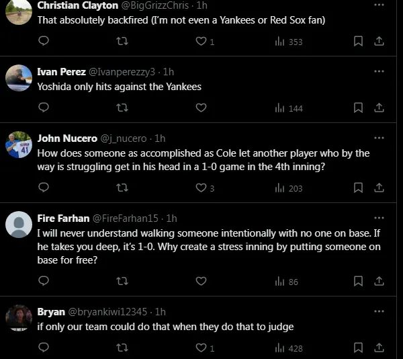Image resolution: width=403 pixels, height=359 pixels.
Task: Share John Nucero's tweet
Action: (379, 188)
